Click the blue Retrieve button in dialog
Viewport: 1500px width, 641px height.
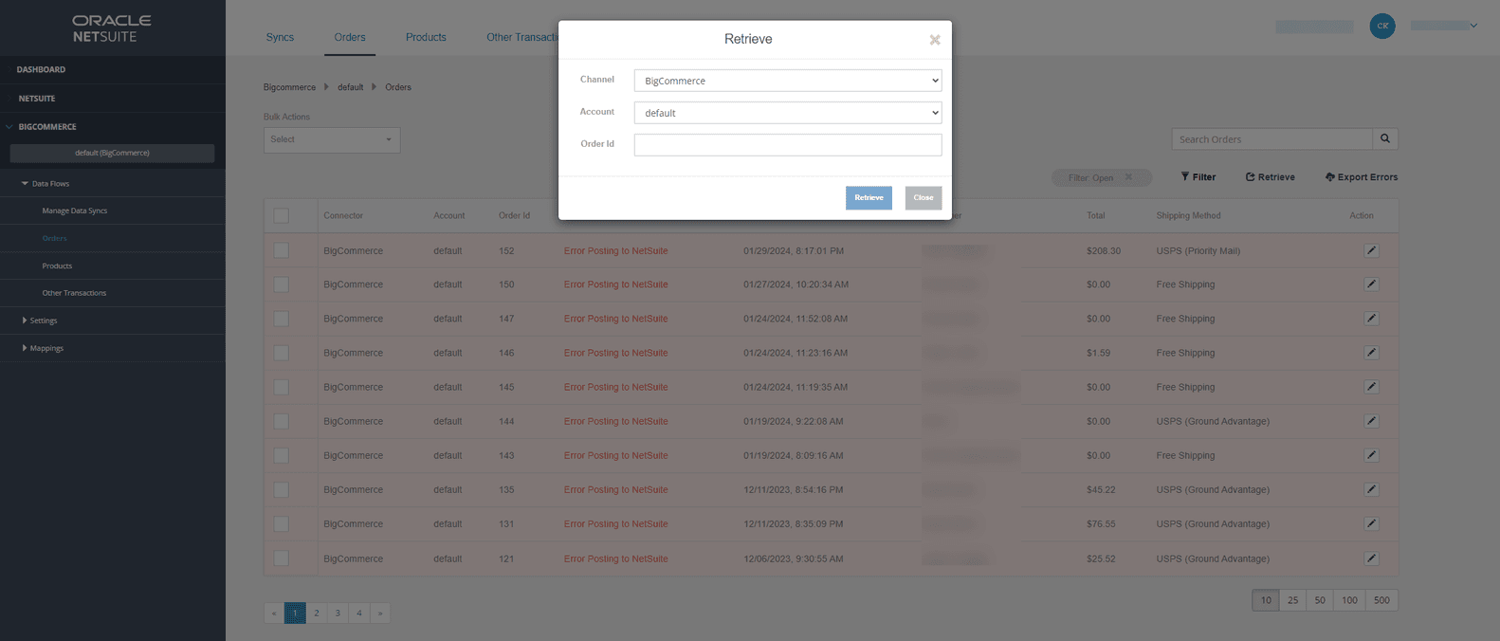pyautogui.click(x=869, y=197)
